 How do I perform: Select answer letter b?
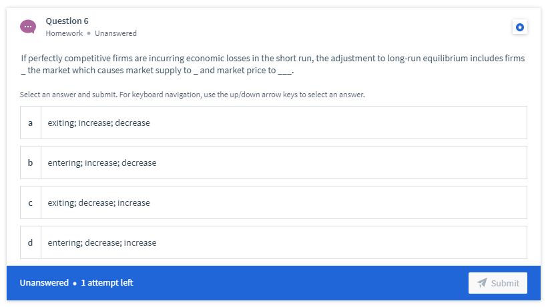click(31, 162)
